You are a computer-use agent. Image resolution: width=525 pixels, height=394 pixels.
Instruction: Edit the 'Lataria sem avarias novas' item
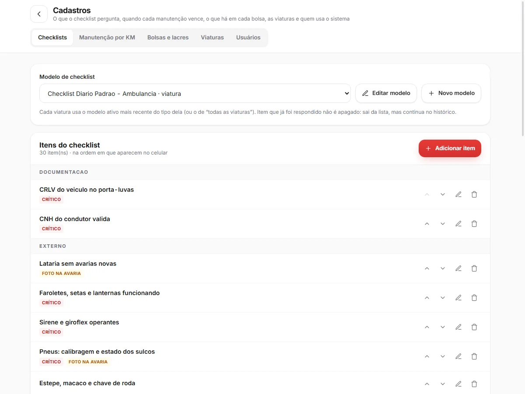point(458,268)
